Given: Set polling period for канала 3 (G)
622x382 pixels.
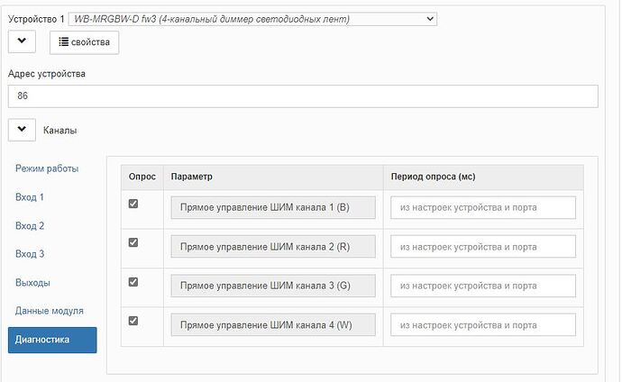Looking at the screenshot, I should (483, 286).
